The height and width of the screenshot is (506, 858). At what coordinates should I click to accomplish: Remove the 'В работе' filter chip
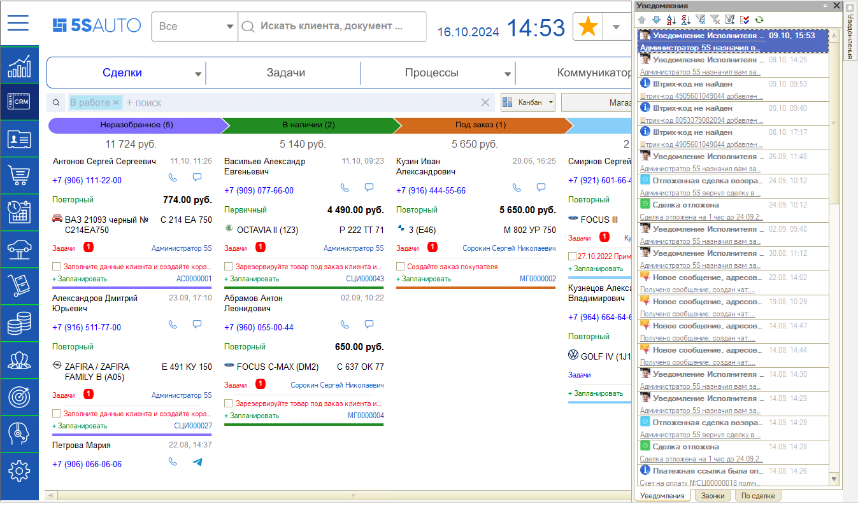tap(116, 102)
